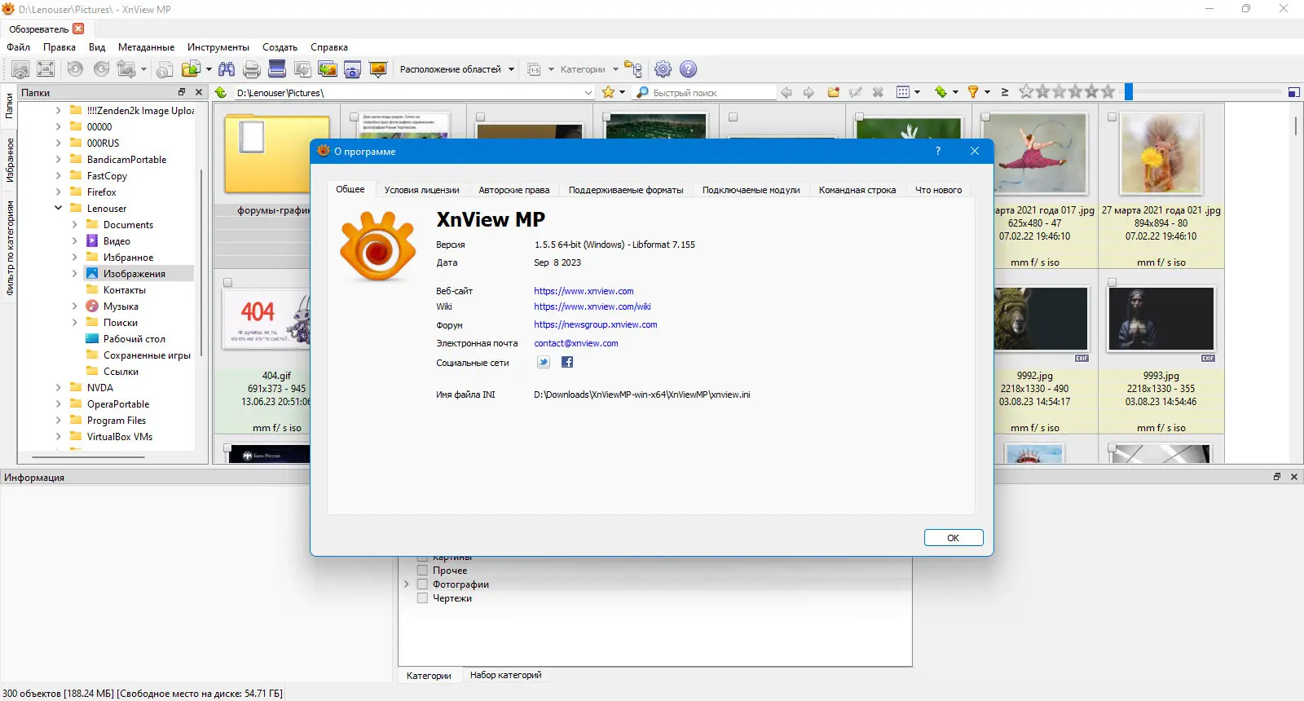
Task: Close the О программе dialog
Action: coord(975,151)
